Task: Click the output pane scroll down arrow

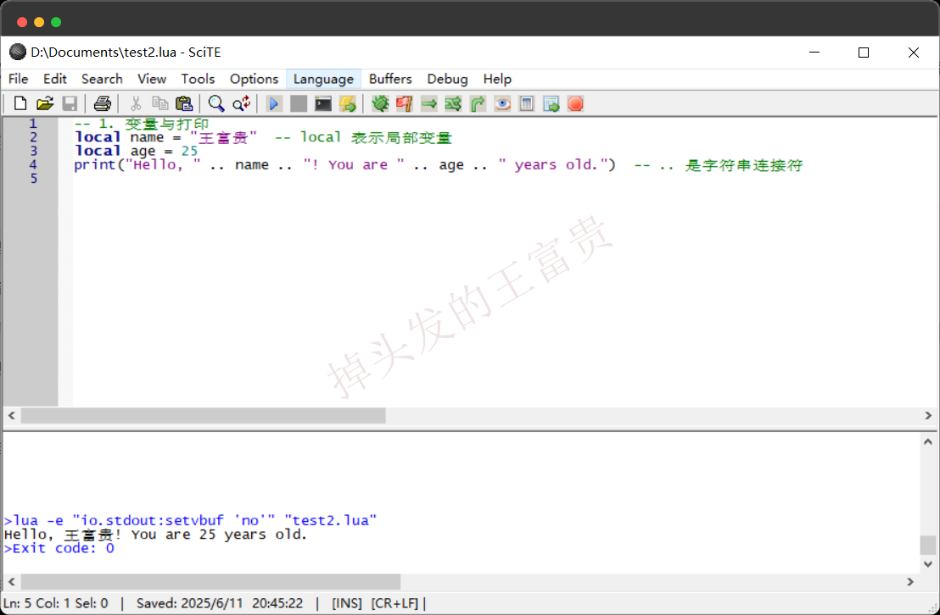Action: [928, 563]
